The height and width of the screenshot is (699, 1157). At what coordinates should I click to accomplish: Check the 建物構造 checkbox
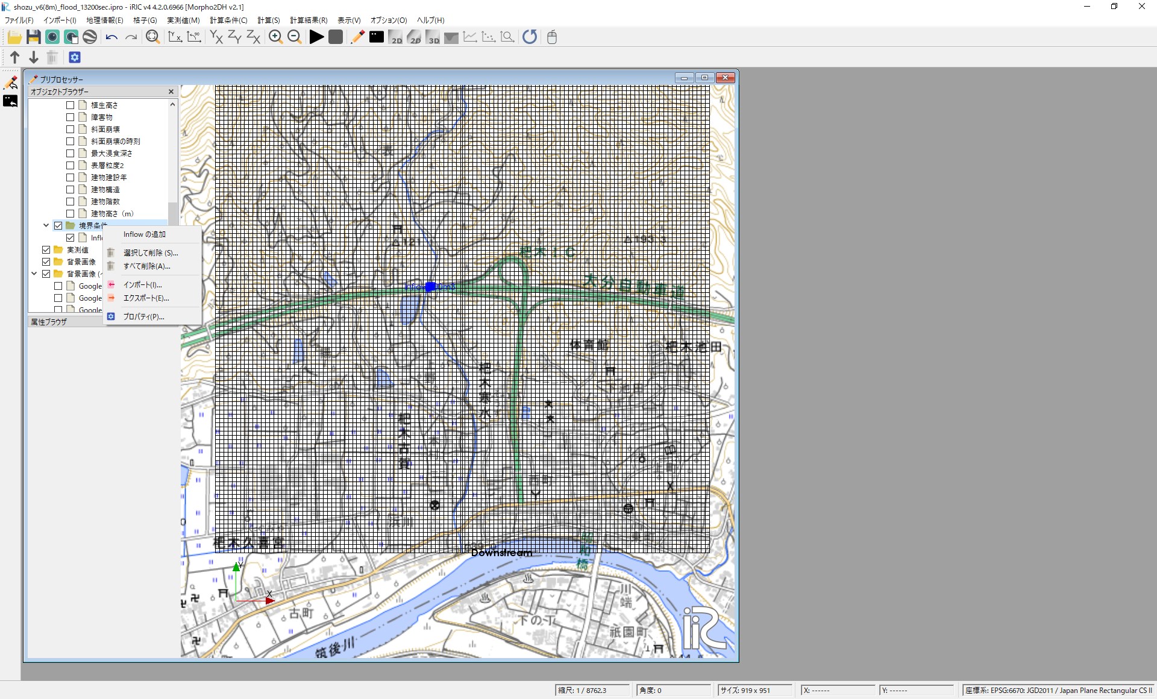coord(71,190)
